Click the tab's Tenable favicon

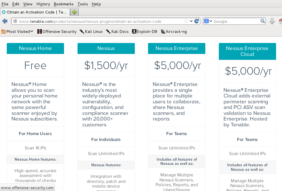point(4,12)
